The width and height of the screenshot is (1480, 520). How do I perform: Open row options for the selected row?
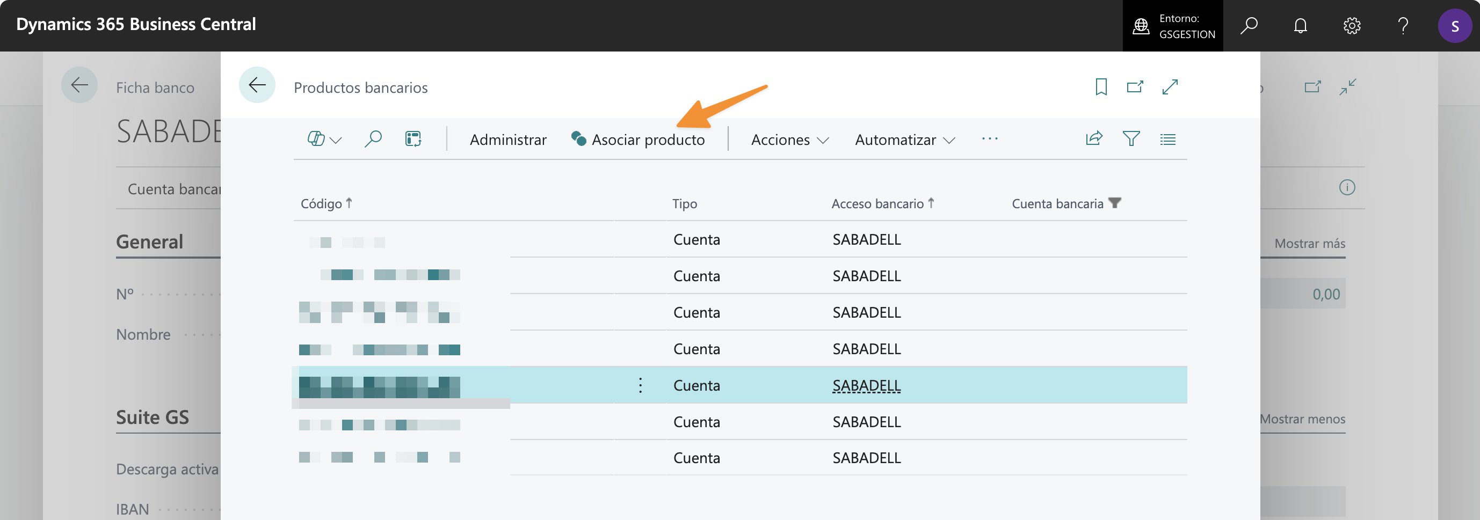pos(640,385)
